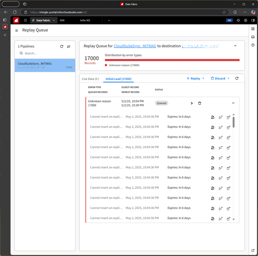258x256 pixels.
Task: Click the Replay button
Action: point(194,78)
